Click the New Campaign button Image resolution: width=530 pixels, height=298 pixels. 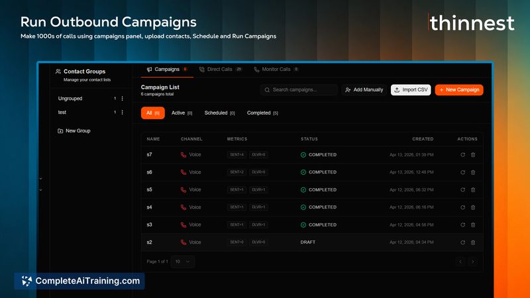(x=459, y=90)
